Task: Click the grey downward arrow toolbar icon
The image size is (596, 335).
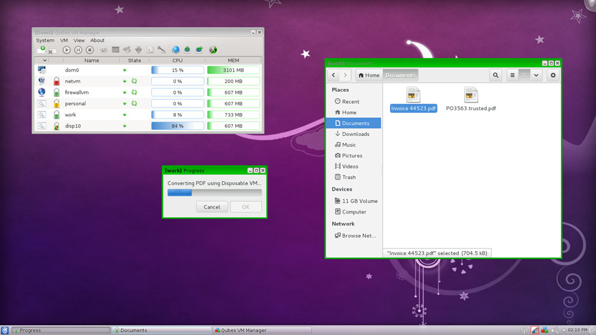Action: pyautogui.click(x=138, y=50)
